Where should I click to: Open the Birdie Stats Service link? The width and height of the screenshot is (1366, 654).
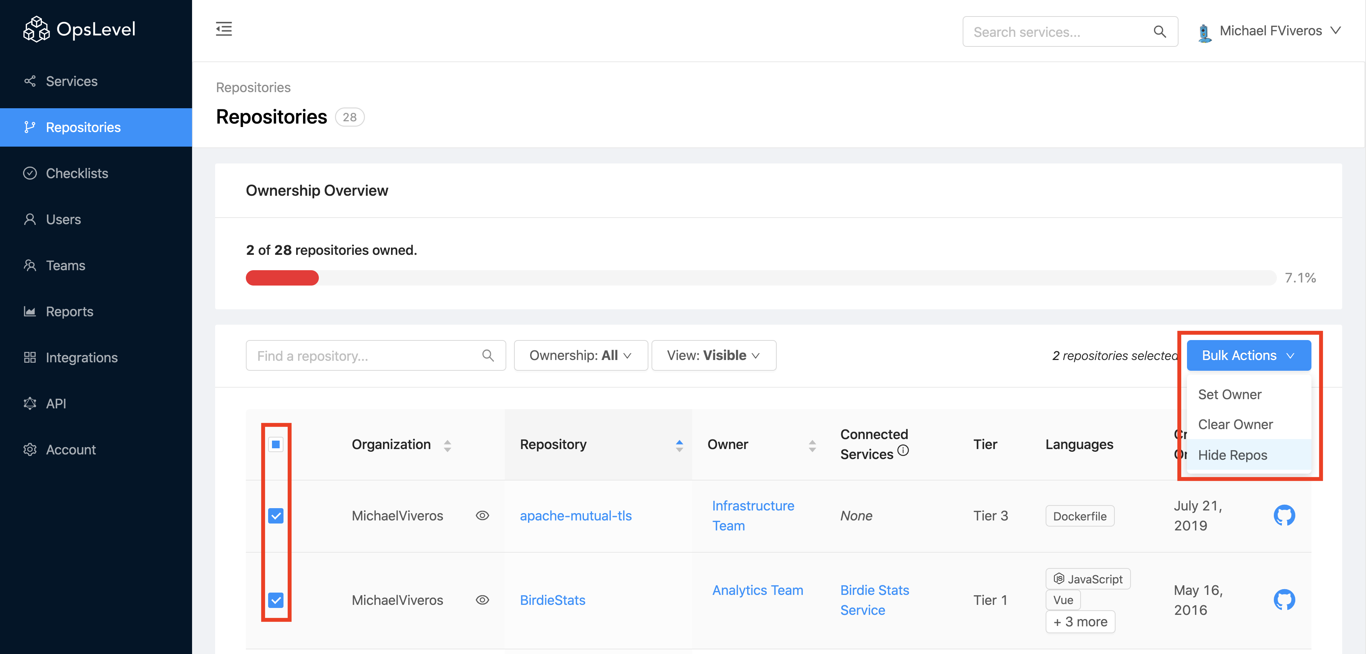874,600
